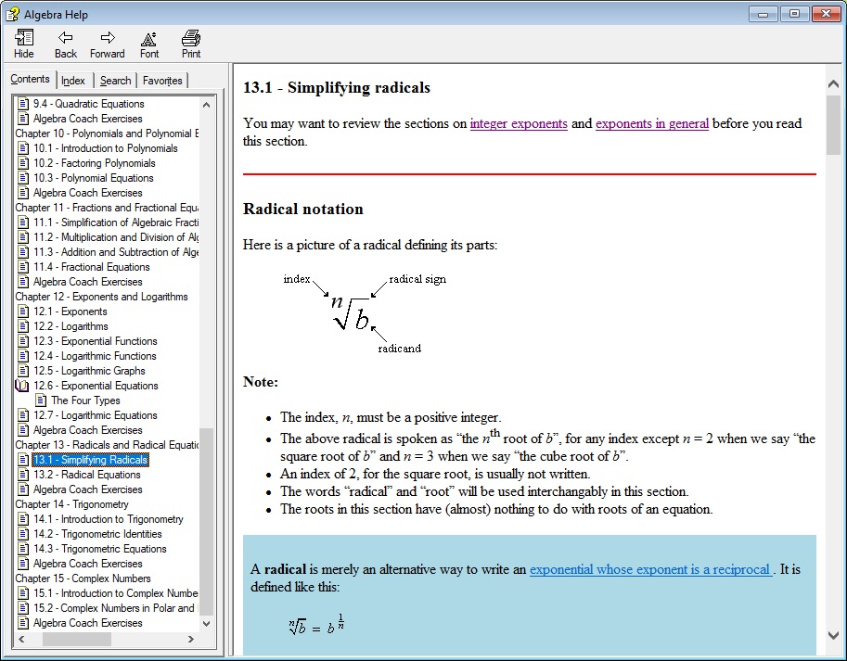847x661 pixels.
Task: Click the page icon beside 14.2 - Trigonometric Identities
Action: 23,534
